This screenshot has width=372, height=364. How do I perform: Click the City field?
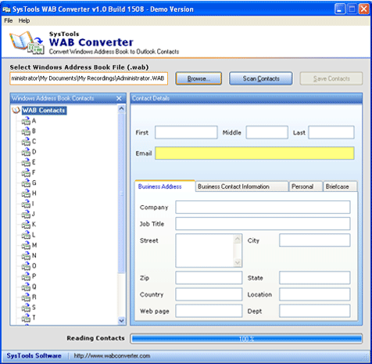click(315, 240)
